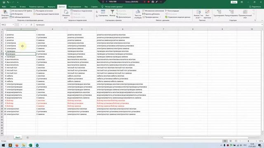Click the Insert Function fx button
This screenshot has height=148, width=264.
click(x=31, y=25)
